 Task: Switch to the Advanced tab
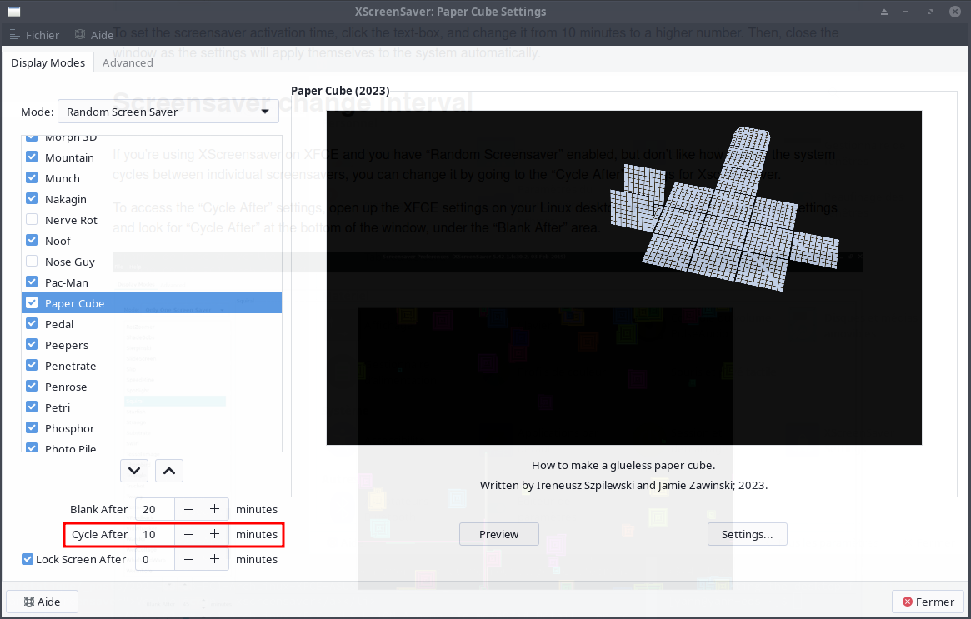pos(128,62)
